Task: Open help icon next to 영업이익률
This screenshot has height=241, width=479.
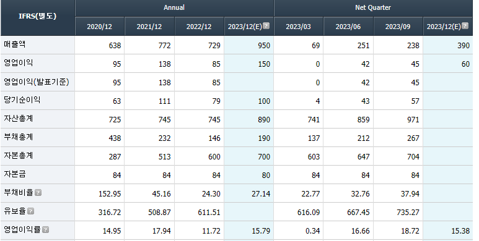Action: [45, 230]
